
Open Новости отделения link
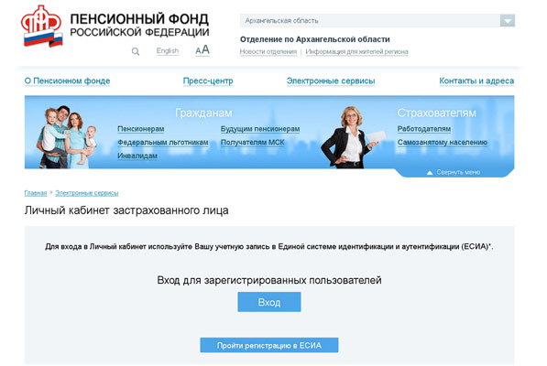[x=268, y=51]
